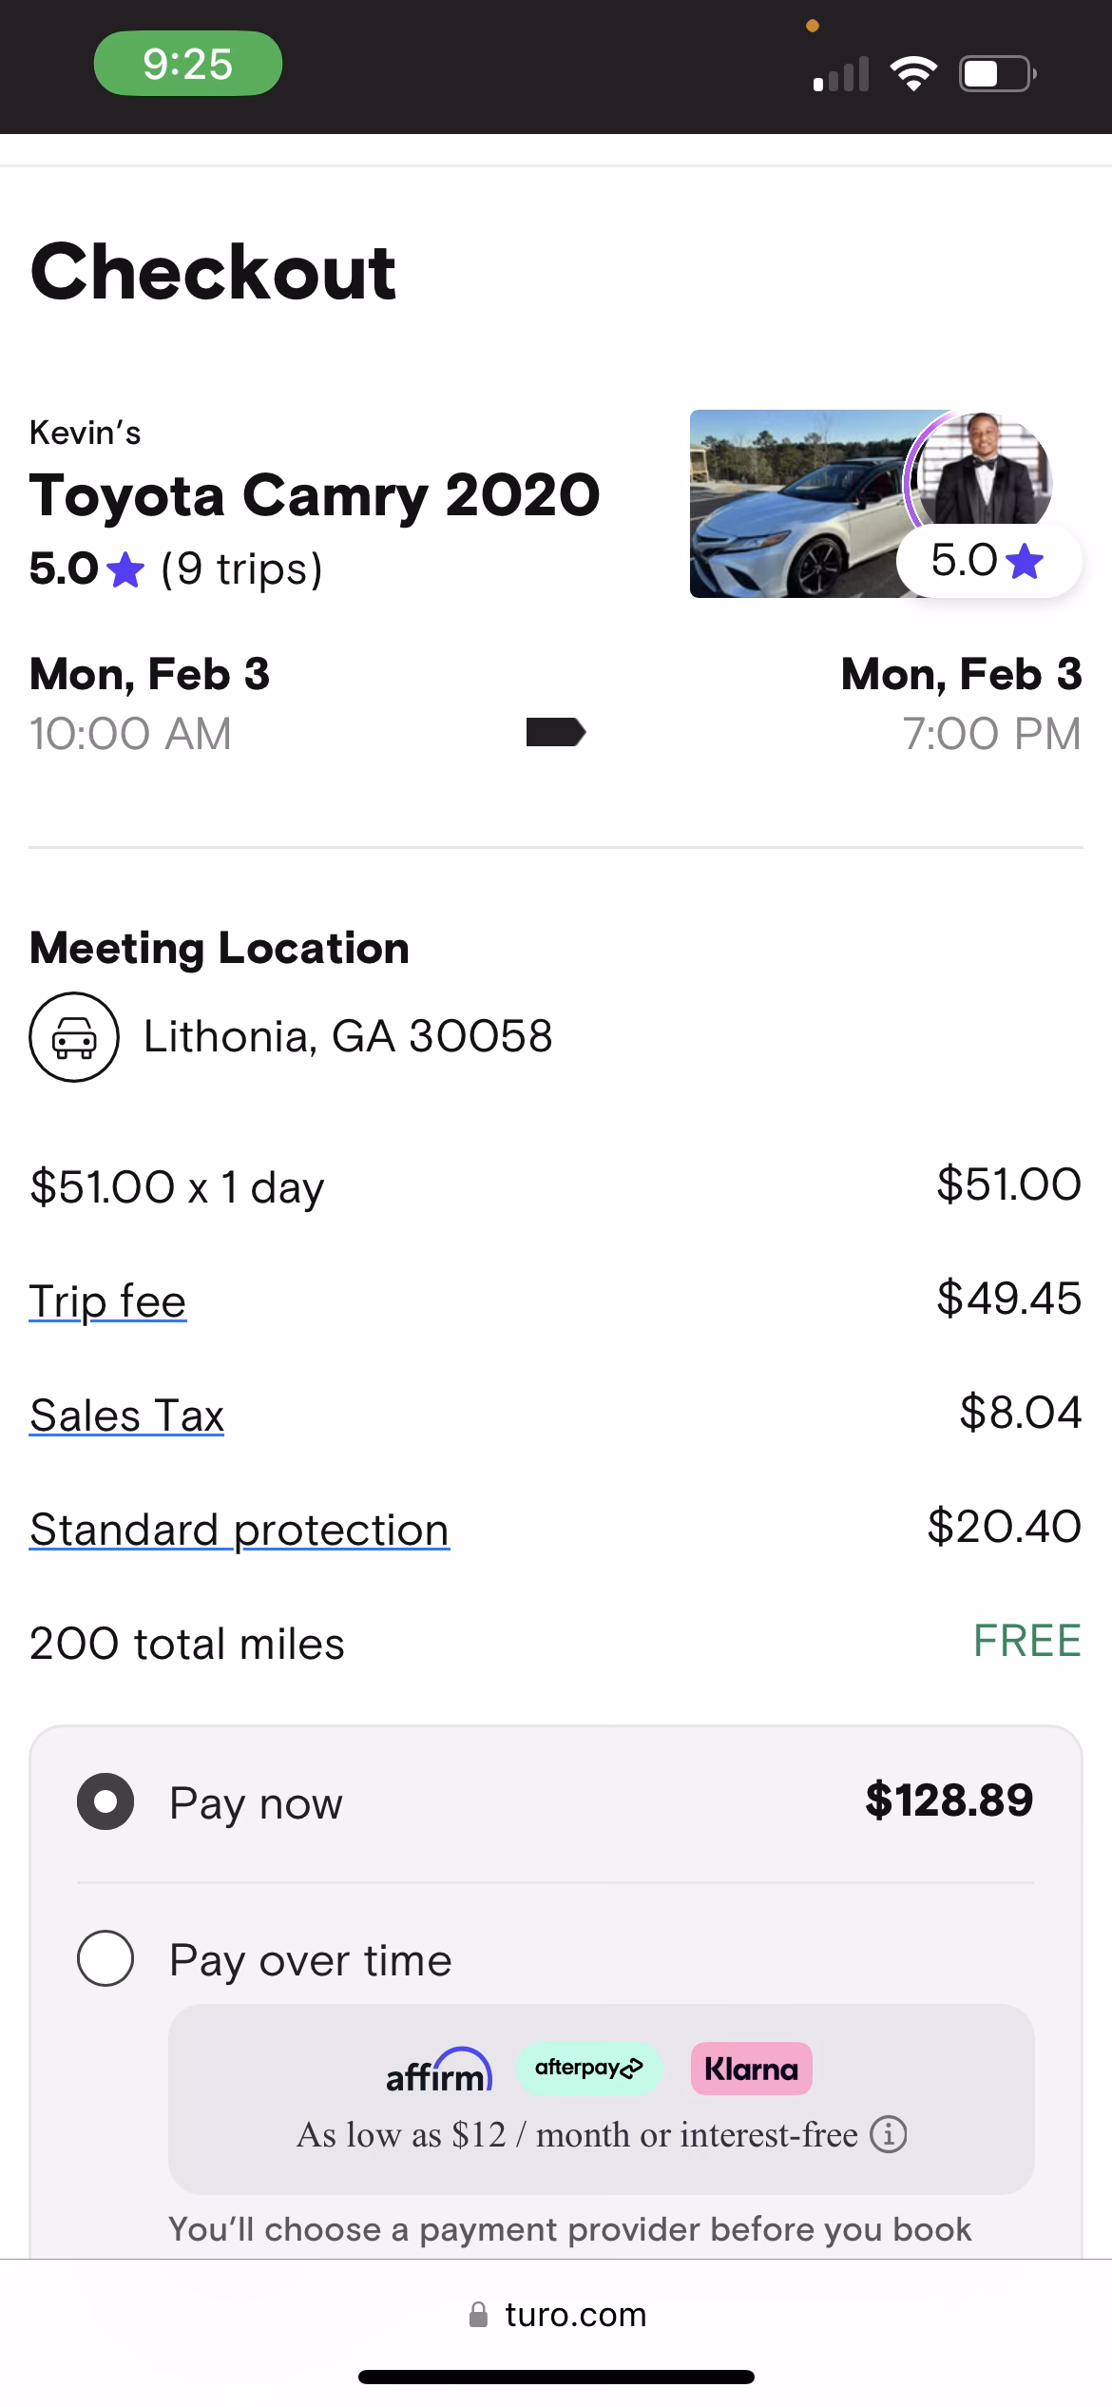Image resolution: width=1112 pixels, height=2407 pixels.
Task: Tap the trip direction arrow between dates
Action: pos(556,732)
